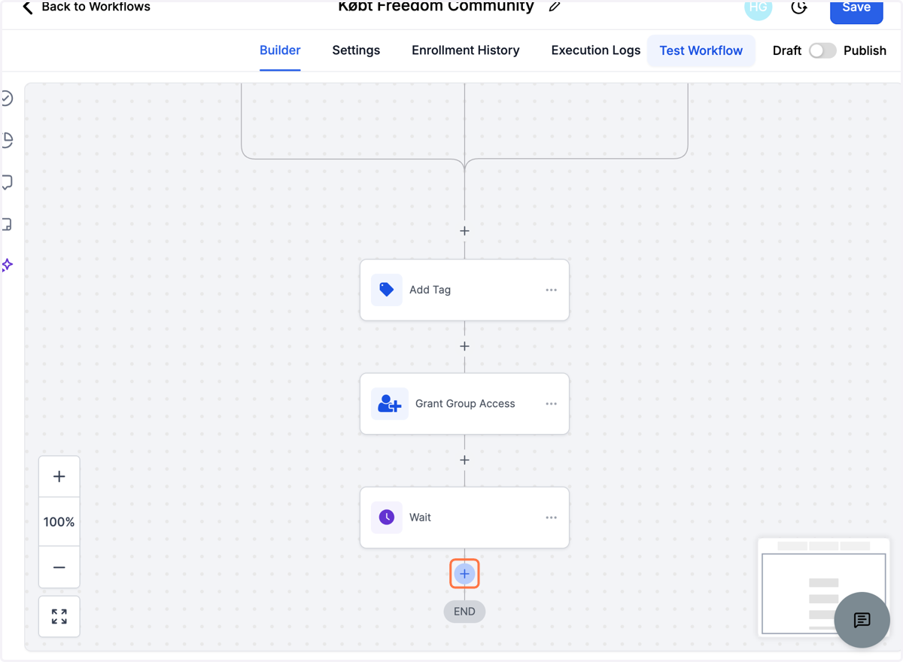Switch to the Builder tab

point(280,50)
